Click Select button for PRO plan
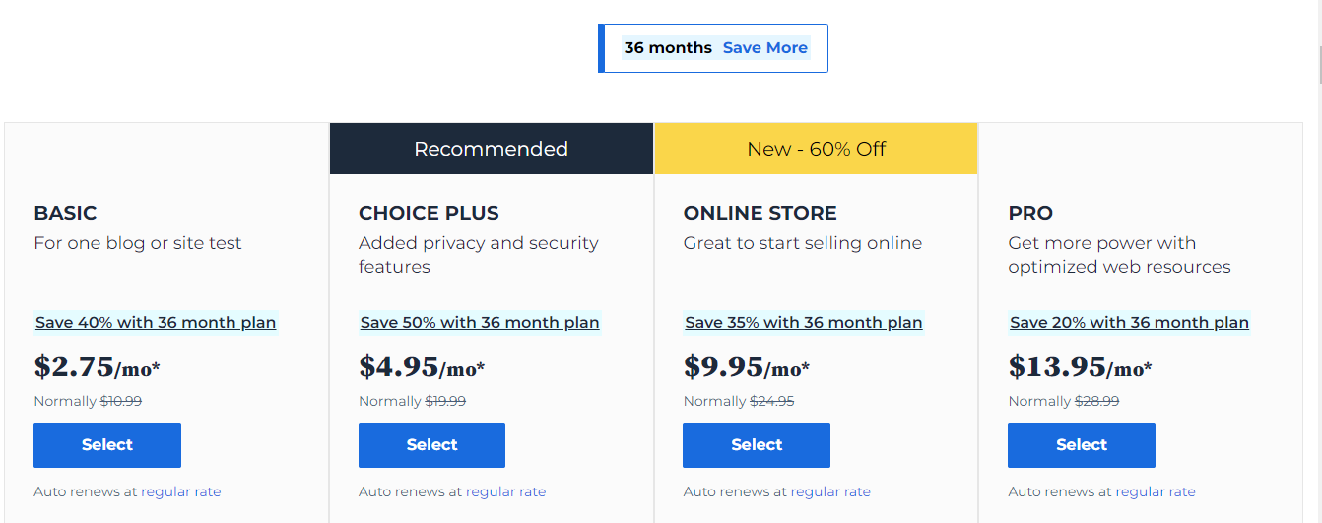This screenshot has width=1322, height=523. 1081,445
